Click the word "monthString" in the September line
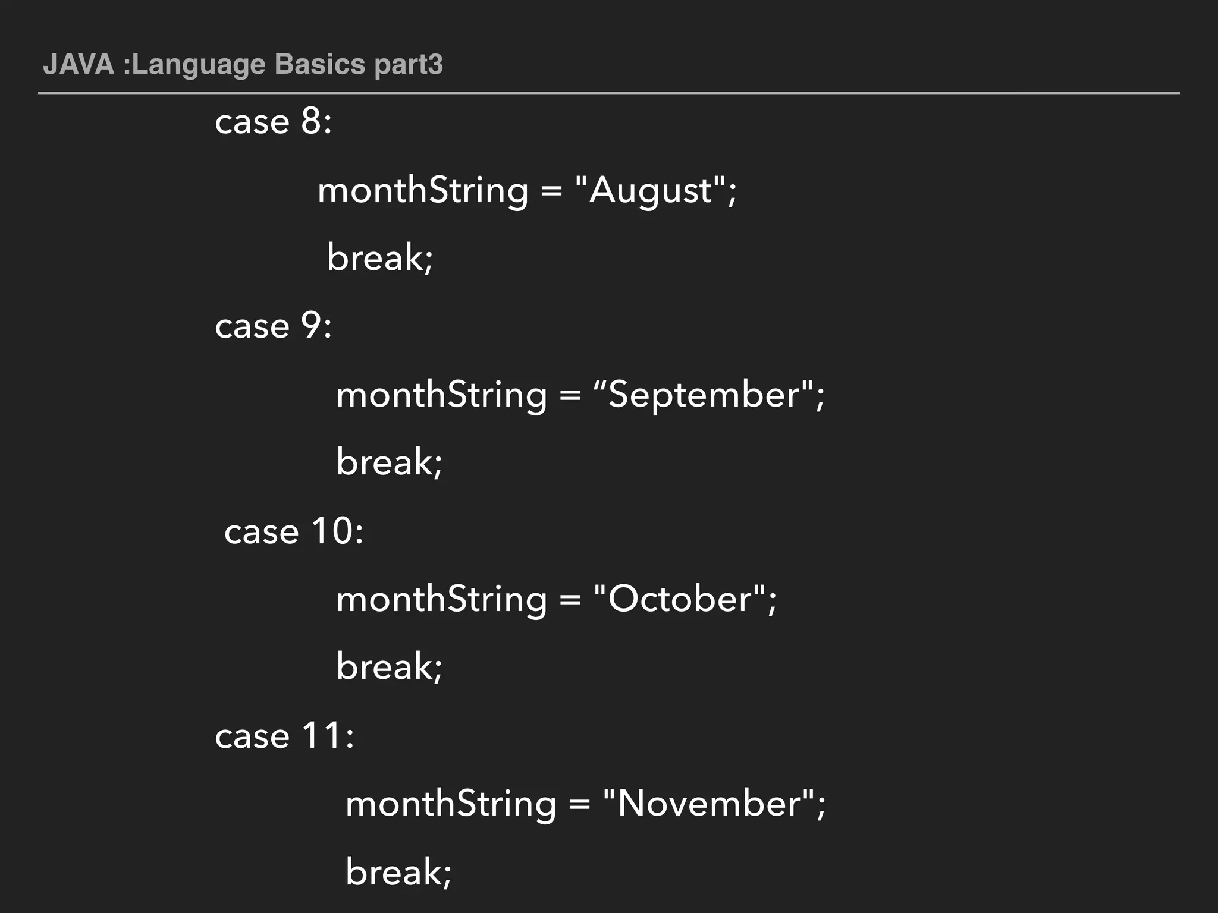The height and width of the screenshot is (913, 1218). 441,395
